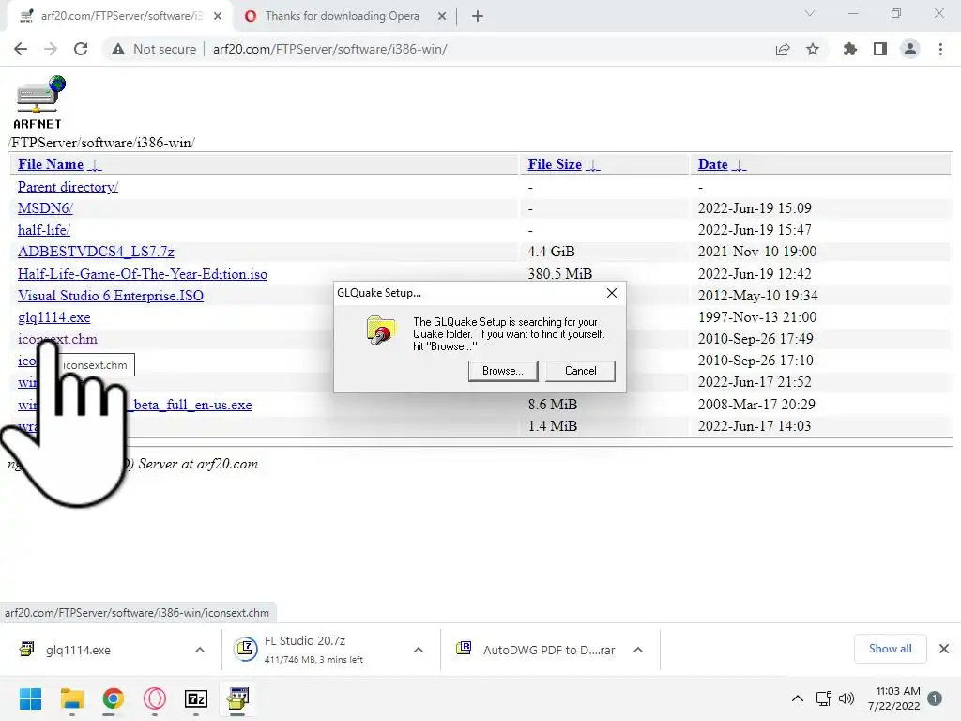961x721 pixels.
Task: Open the iconsext.chm file link
Action: pos(57,339)
